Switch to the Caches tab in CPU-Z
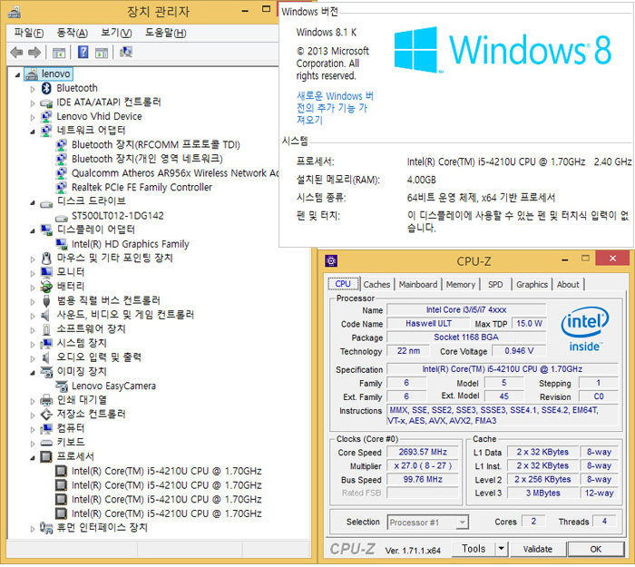The image size is (635, 567). 376,284
